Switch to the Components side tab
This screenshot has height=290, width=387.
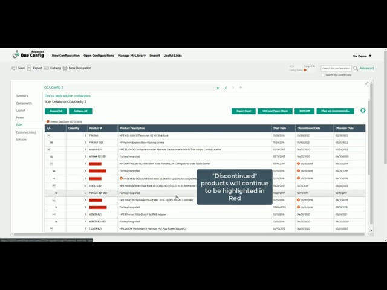[x=24, y=103]
